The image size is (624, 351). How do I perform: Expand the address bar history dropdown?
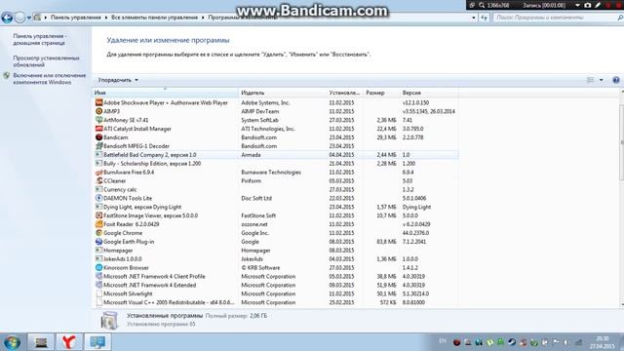point(474,18)
